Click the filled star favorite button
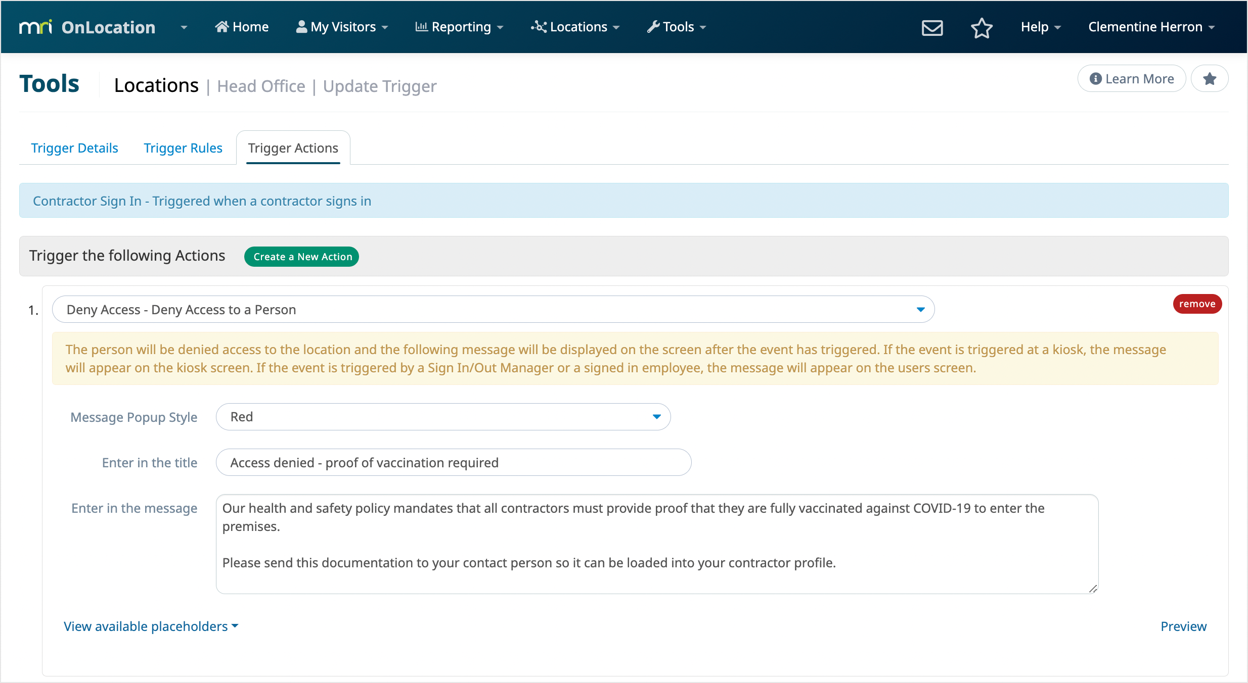This screenshot has width=1248, height=683. click(1210, 79)
